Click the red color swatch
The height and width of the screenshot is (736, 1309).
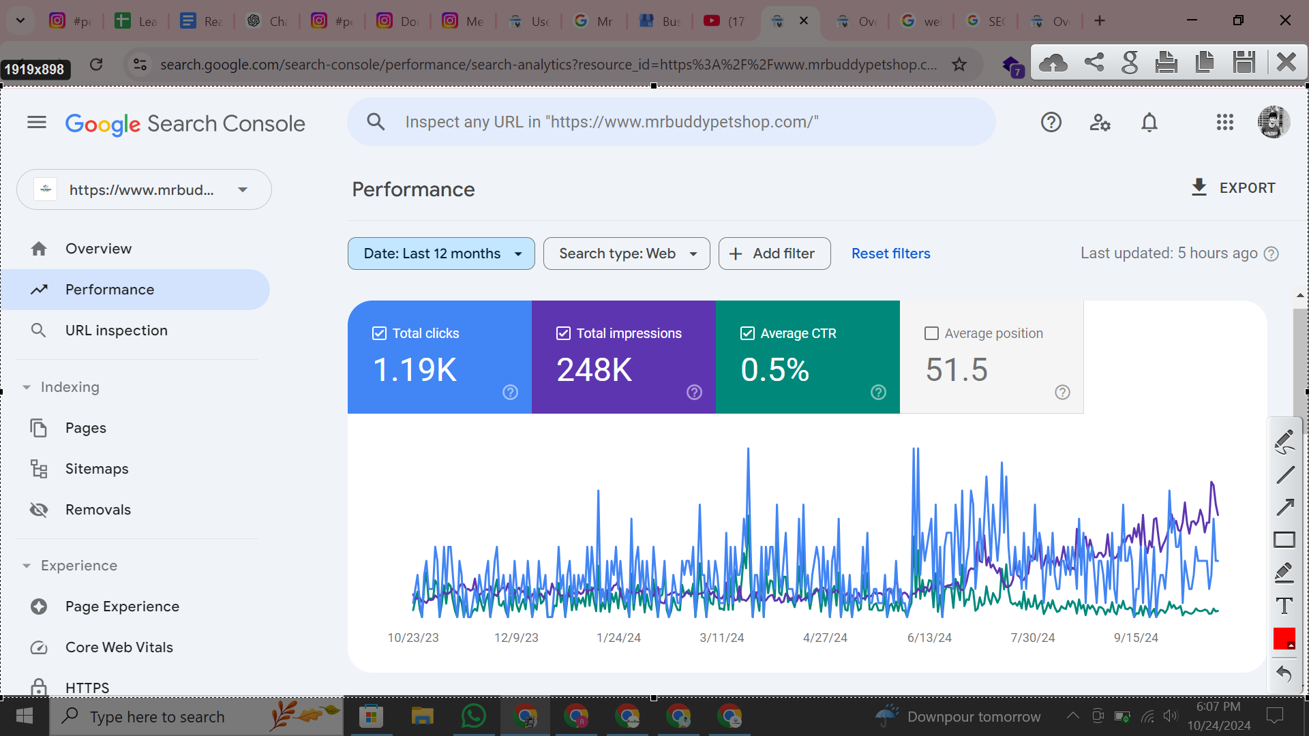1284,639
